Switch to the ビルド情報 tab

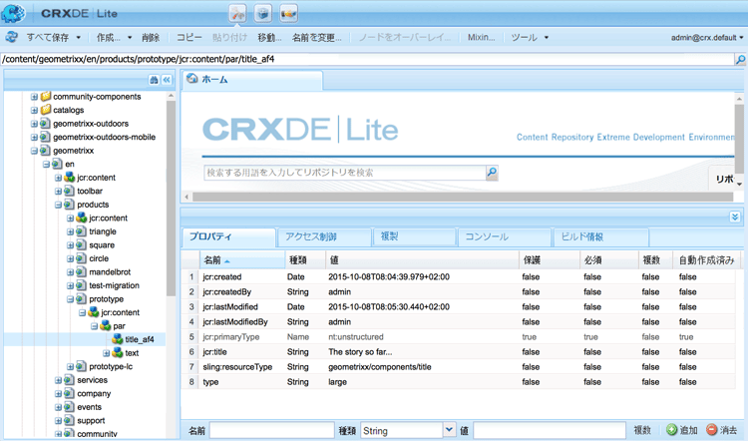click(600, 236)
